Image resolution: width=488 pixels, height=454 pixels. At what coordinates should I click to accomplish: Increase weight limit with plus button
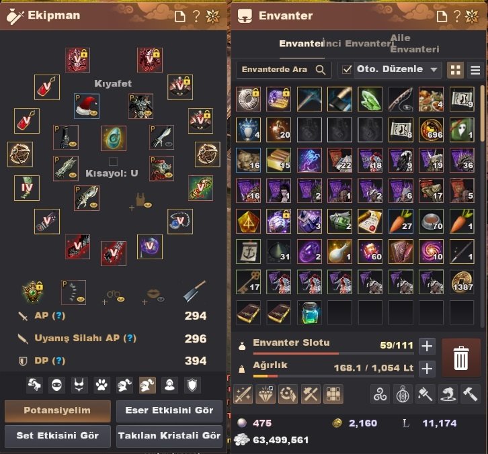[427, 369]
